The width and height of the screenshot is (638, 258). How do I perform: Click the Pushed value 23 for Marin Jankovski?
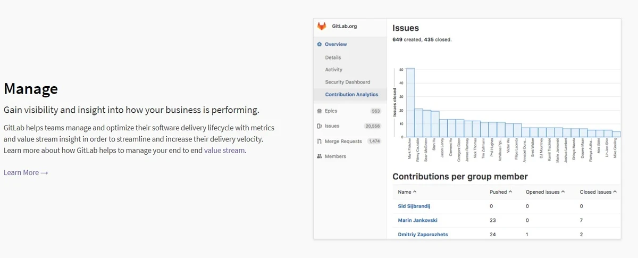[x=493, y=220]
